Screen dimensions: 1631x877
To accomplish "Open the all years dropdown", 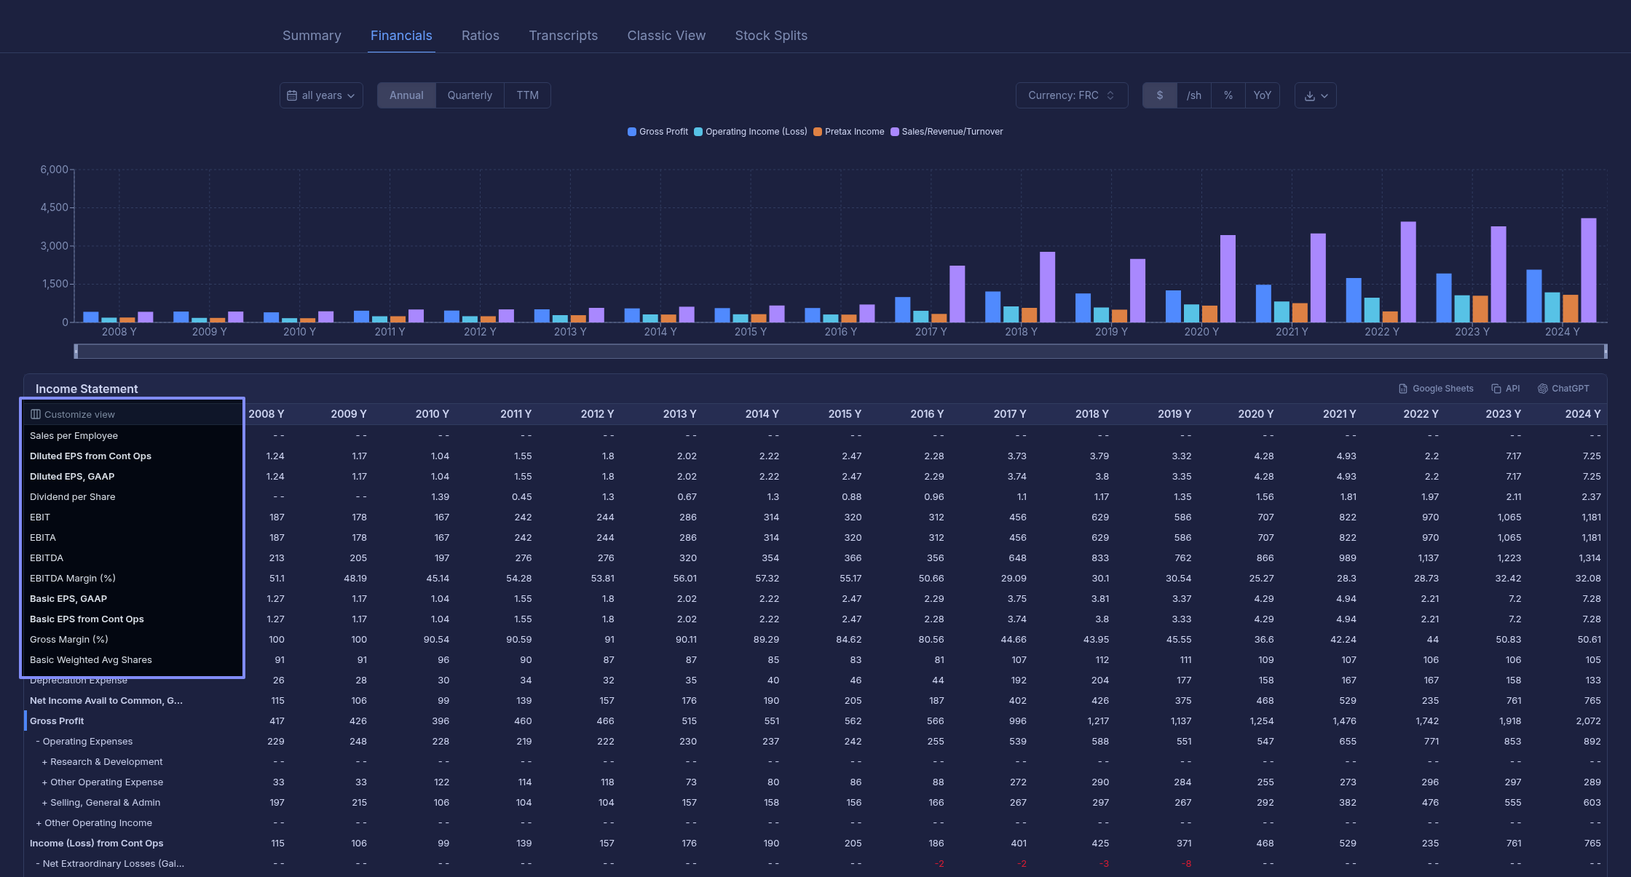I will coord(321,95).
